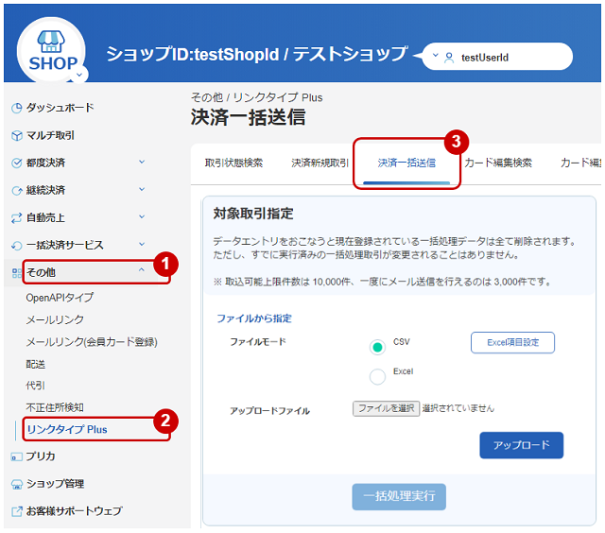Click the Excel項目設定 button
This screenshot has height=533, width=605.
(512, 342)
